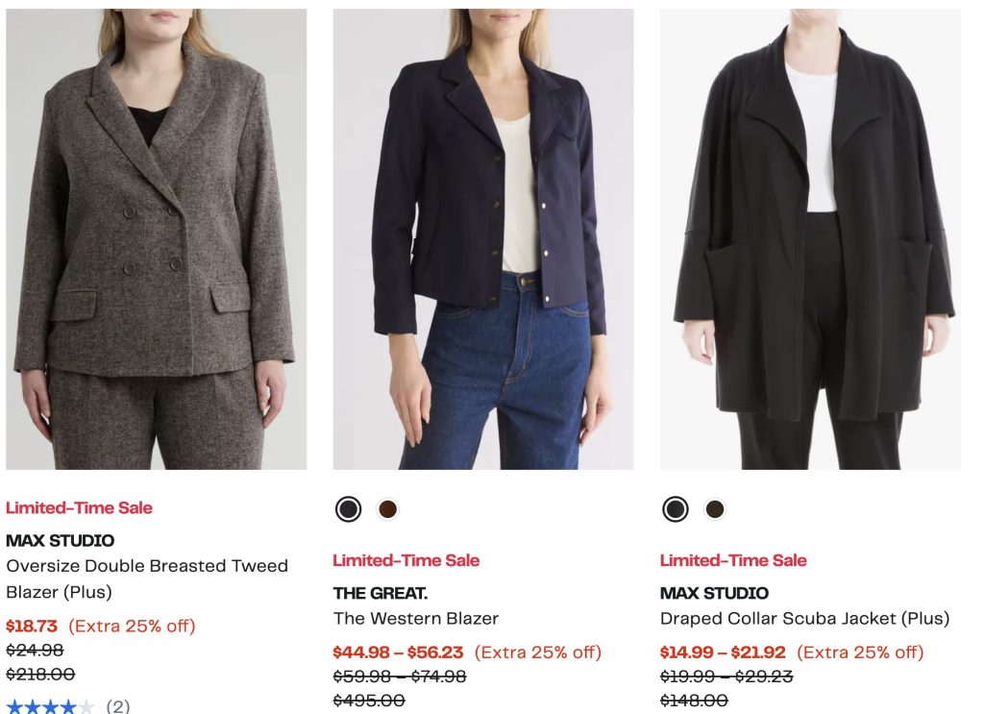Click Limited-Time Sale label on Tweed Blazer

[79, 507]
